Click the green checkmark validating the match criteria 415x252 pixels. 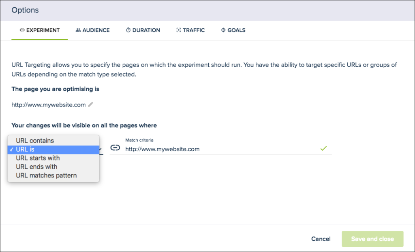point(323,148)
